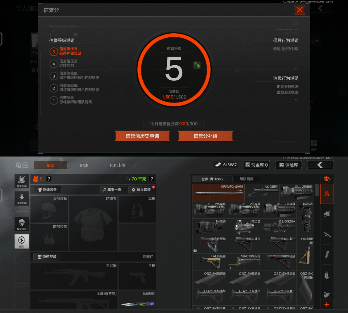Image resolution: width=348 pixels, height=313 pixels.
Task: Select the 手枪 pistol slot
Action: 137,276
